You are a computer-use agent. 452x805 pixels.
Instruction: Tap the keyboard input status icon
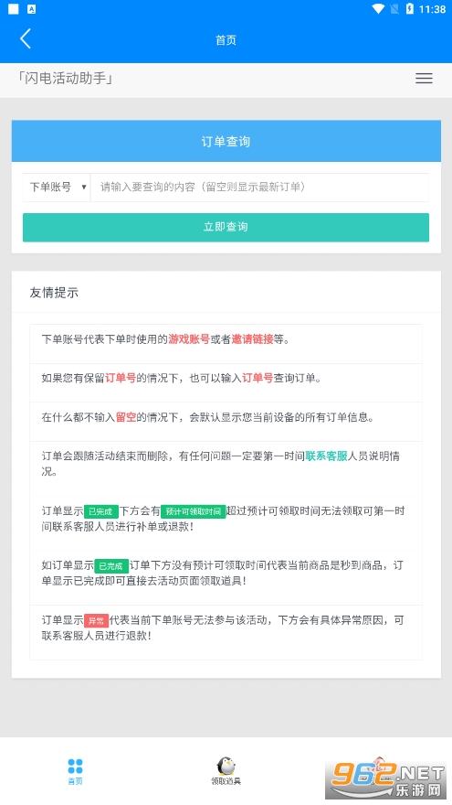tap(31, 9)
